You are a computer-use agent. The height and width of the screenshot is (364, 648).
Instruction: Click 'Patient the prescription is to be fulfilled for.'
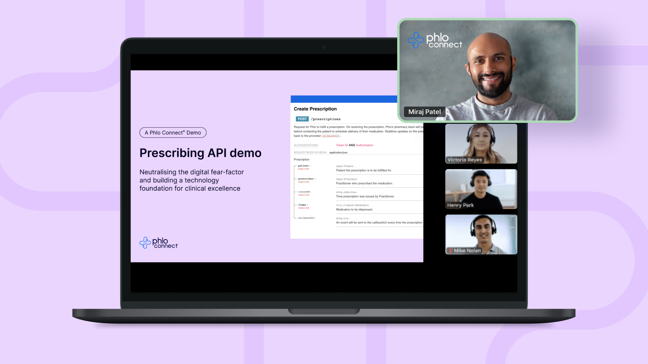(364, 171)
